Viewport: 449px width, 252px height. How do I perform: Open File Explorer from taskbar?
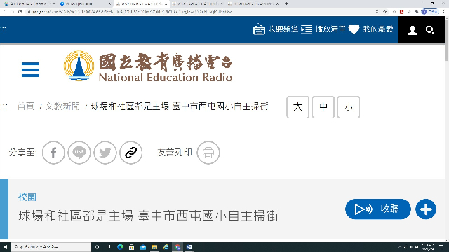pos(154,247)
